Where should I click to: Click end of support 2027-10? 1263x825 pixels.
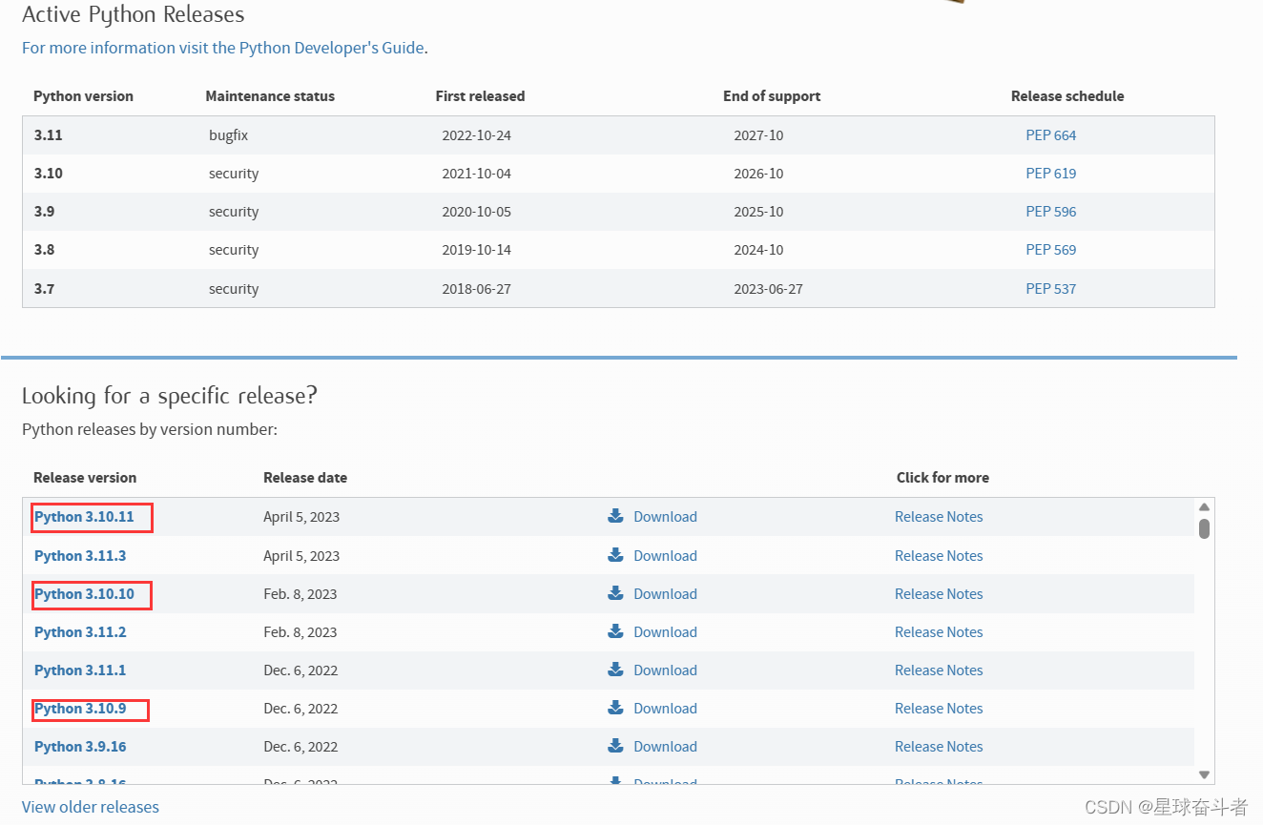(x=758, y=135)
